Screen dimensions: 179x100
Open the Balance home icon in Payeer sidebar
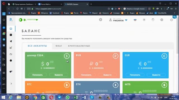coord(11,29)
